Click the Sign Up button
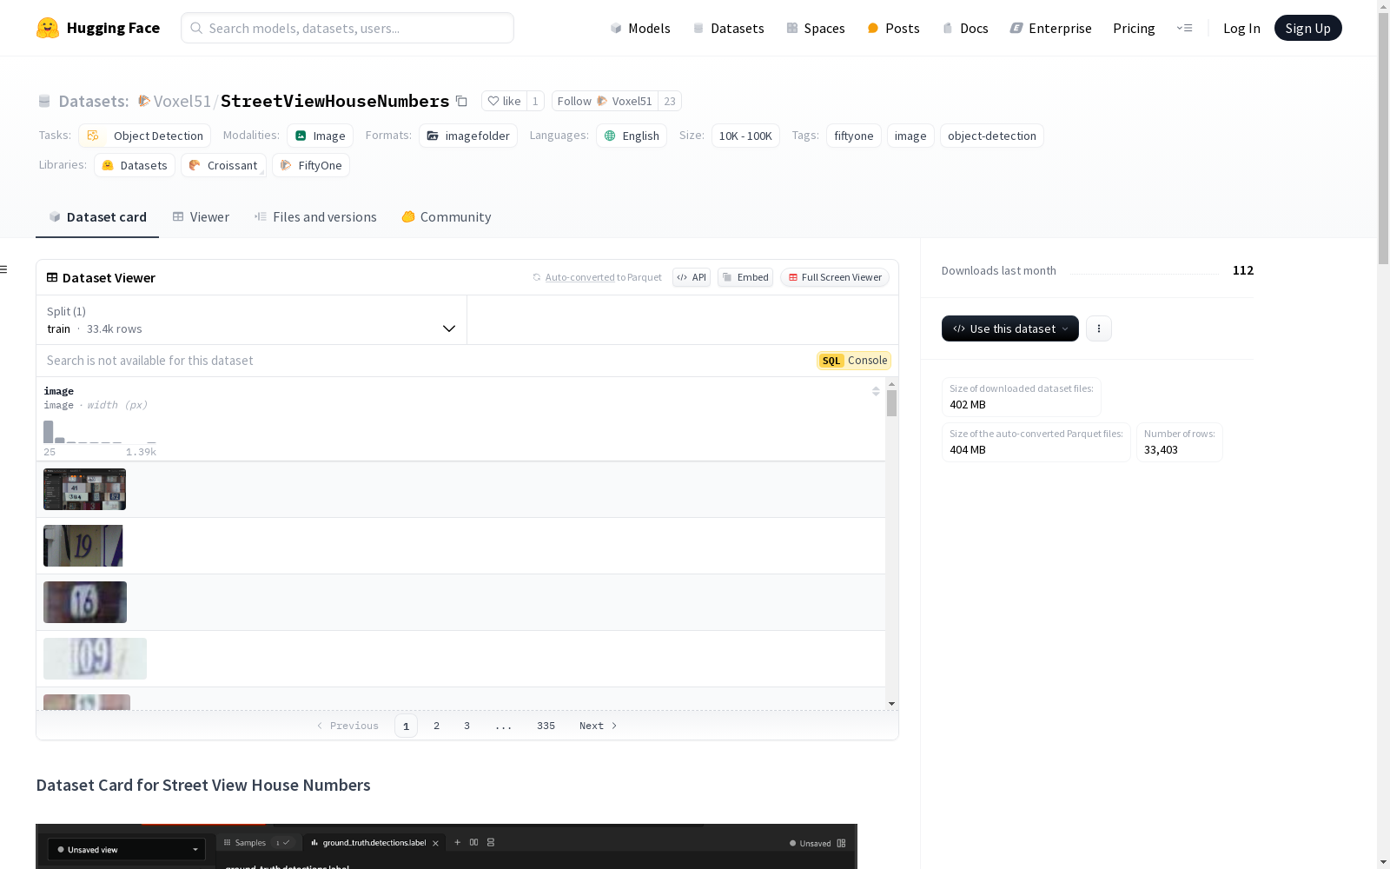The image size is (1390, 869). (1307, 29)
